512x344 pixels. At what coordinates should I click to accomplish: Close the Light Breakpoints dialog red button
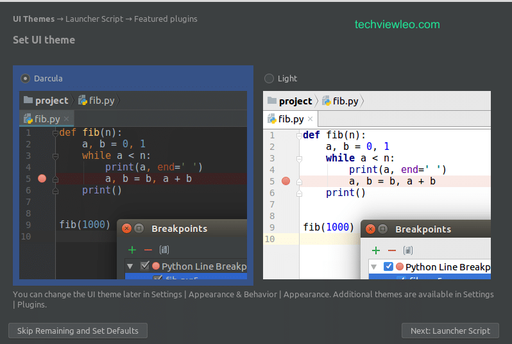point(370,229)
